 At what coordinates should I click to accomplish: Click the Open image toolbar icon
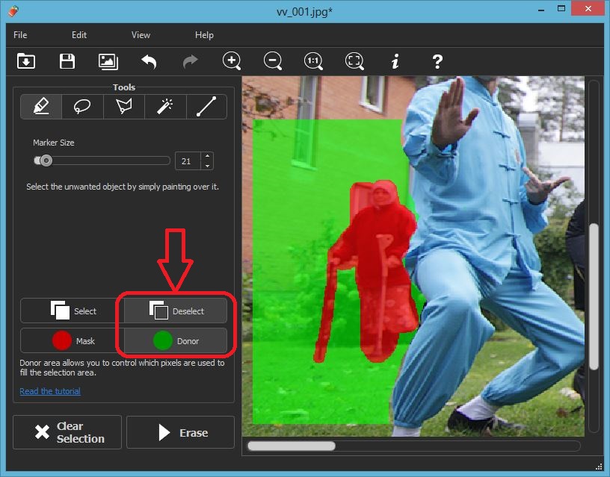pyautogui.click(x=26, y=61)
